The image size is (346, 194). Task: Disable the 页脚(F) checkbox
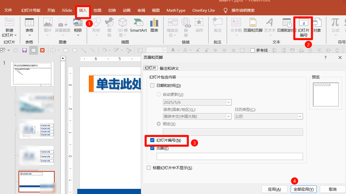[x=152, y=148]
